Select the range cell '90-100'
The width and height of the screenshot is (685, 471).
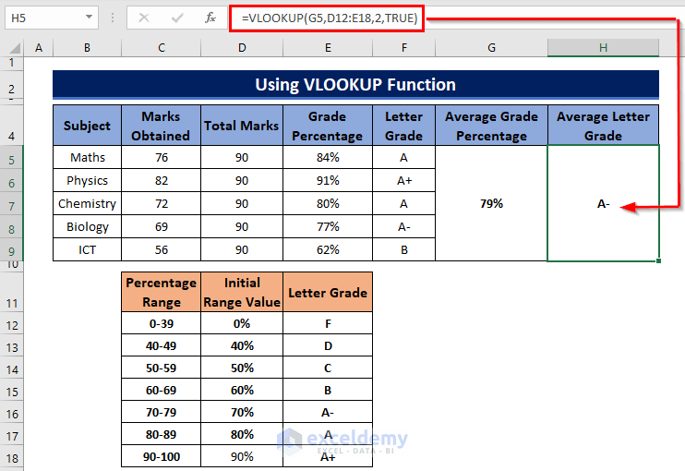161,457
